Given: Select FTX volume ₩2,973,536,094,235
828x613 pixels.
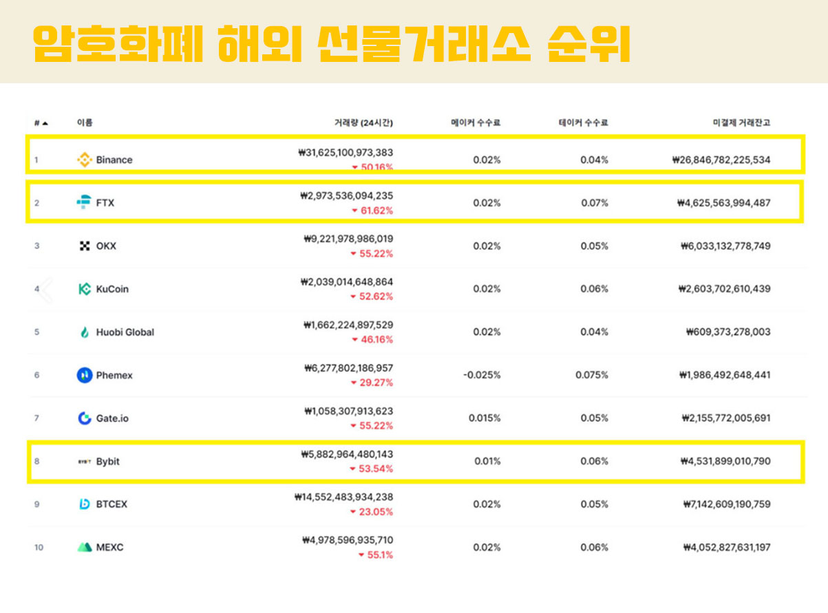Looking at the screenshot, I should [x=347, y=196].
